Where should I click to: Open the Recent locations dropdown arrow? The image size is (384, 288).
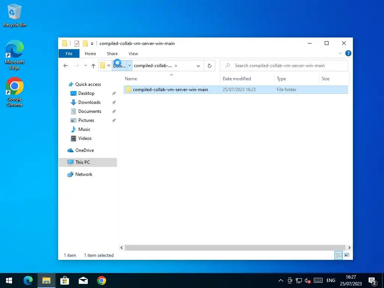coord(85,66)
